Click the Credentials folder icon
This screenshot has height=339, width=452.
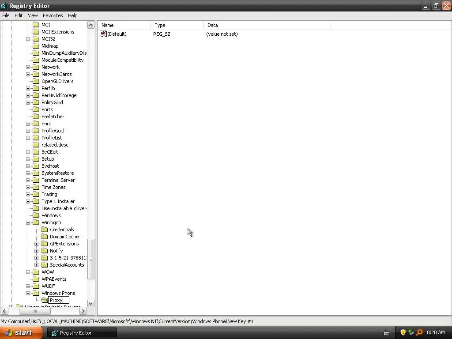[45, 230]
